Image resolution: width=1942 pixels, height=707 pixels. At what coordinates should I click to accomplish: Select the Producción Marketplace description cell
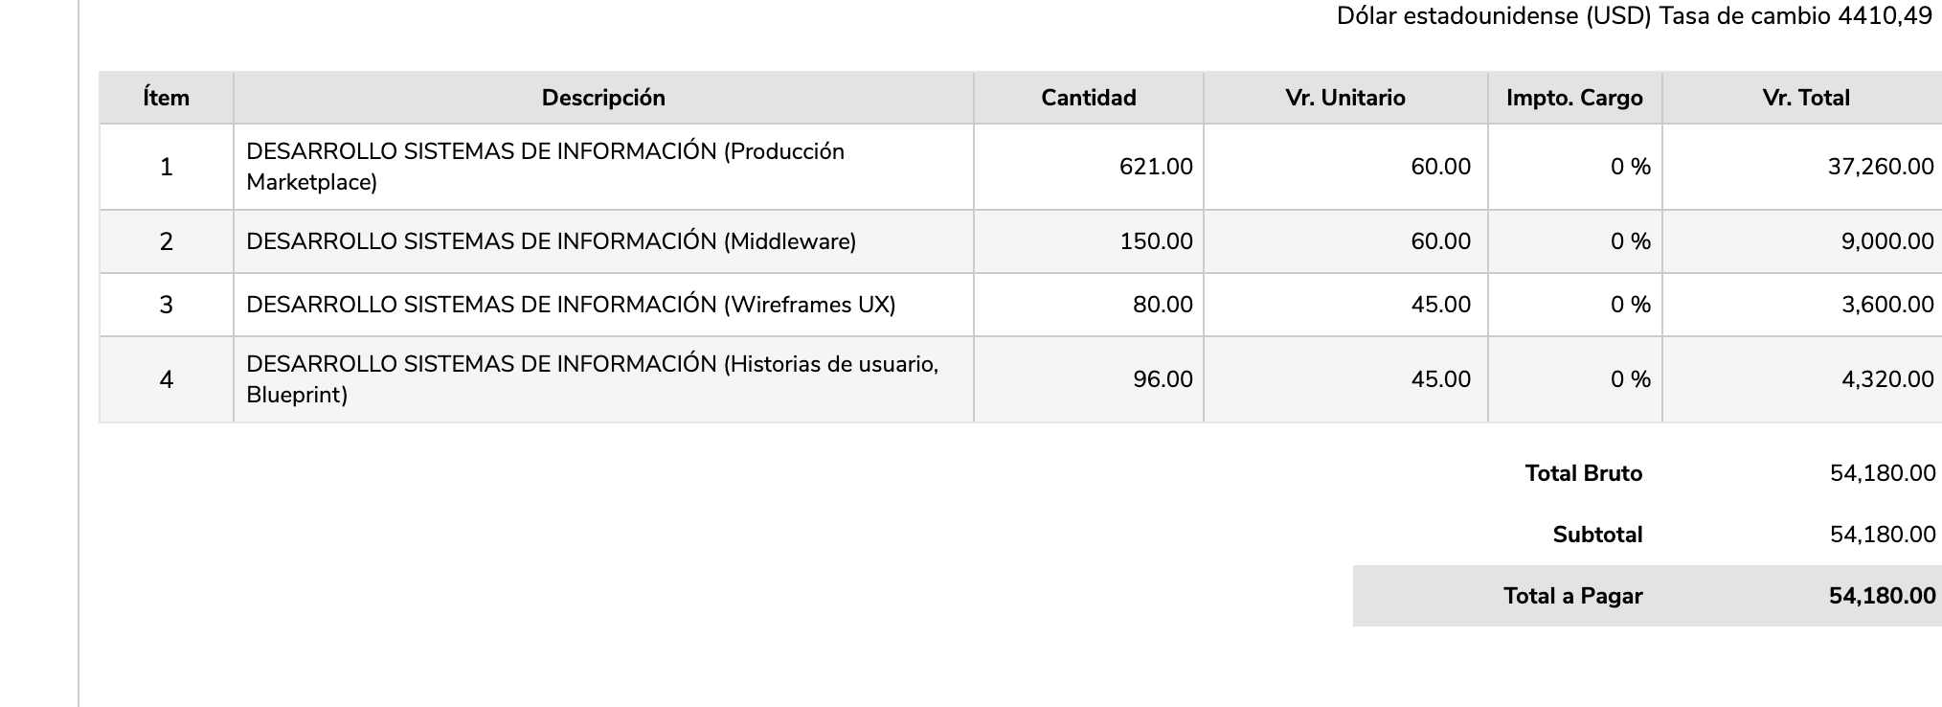(x=545, y=167)
